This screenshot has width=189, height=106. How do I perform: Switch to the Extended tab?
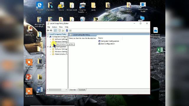click(x=73, y=90)
